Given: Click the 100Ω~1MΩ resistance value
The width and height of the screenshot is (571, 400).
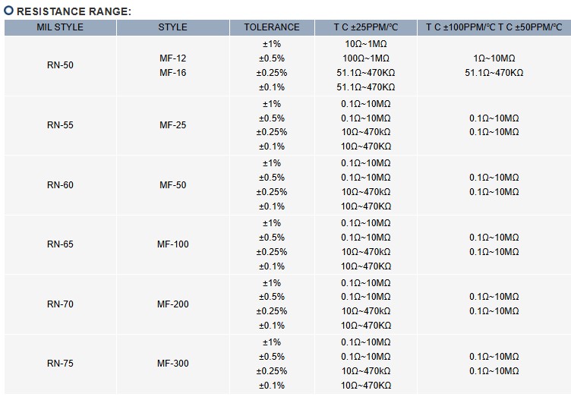Looking at the screenshot, I should pos(365,58).
